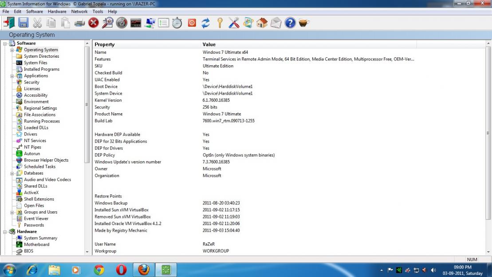Click the exit door toolbar icon

(x=9, y=23)
